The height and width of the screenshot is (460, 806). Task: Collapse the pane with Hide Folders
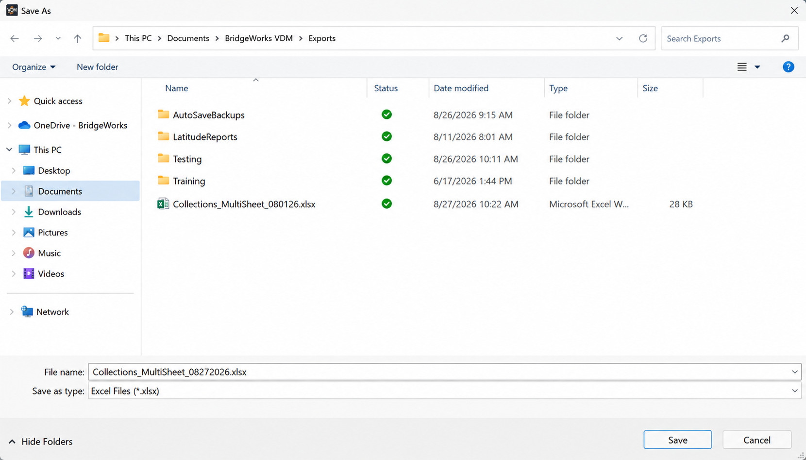point(41,442)
